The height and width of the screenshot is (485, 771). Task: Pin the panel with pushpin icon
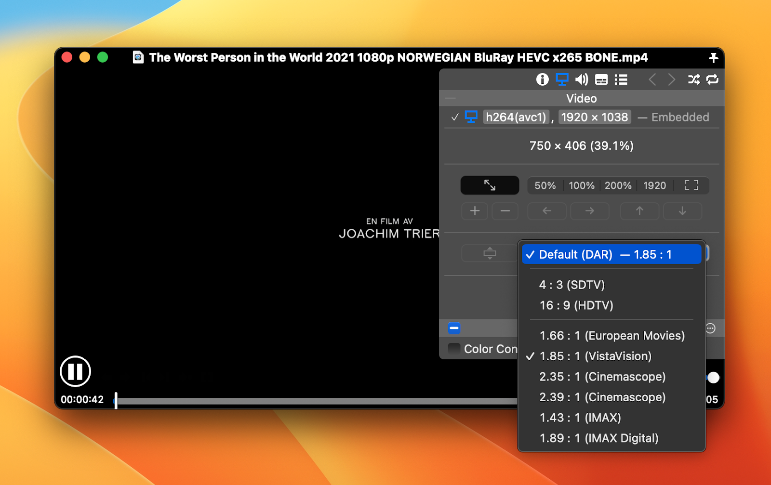point(714,58)
